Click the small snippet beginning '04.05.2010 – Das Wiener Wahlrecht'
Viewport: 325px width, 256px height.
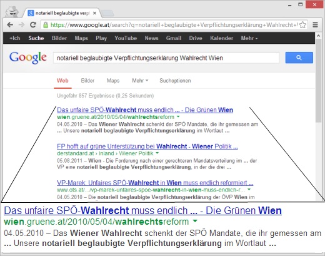(157, 128)
